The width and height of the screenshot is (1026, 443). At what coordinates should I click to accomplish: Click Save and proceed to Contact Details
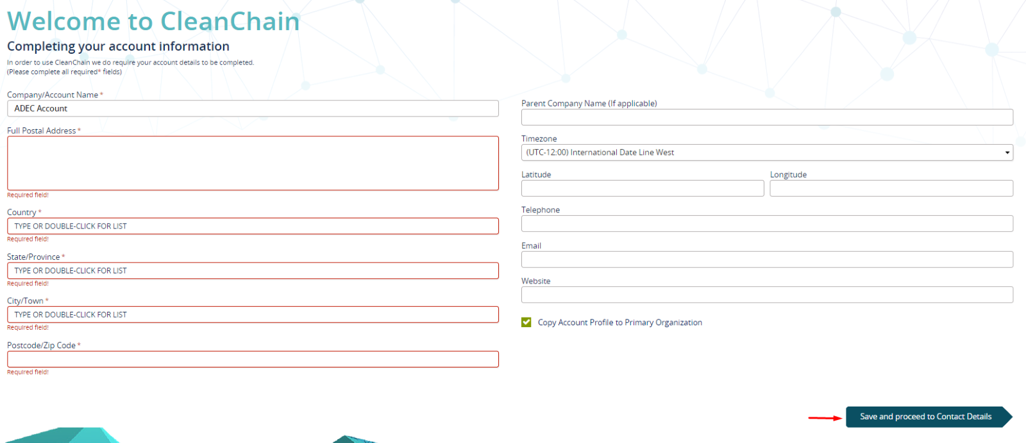click(929, 417)
